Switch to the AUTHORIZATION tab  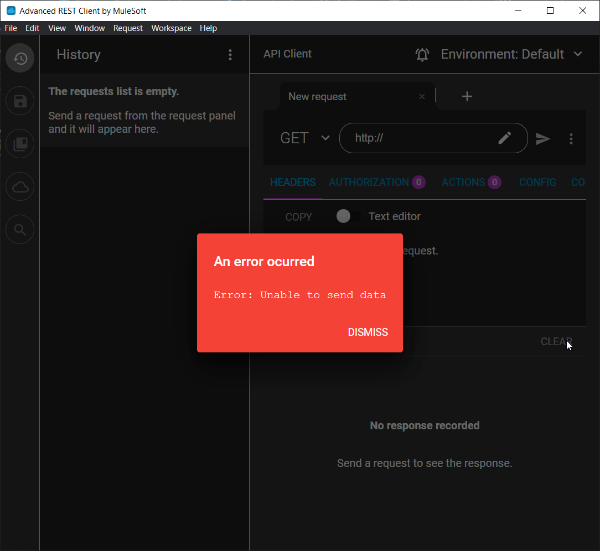click(369, 182)
